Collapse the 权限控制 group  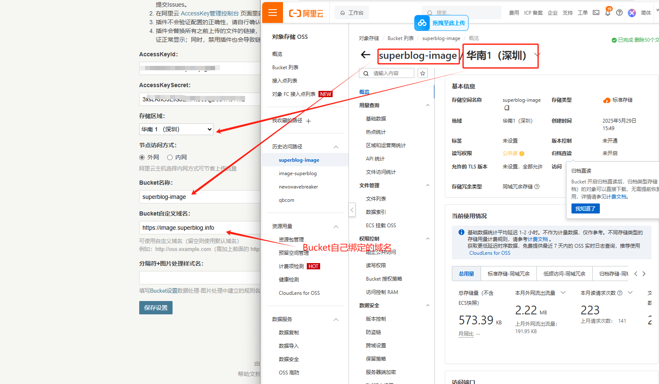tap(428, 238)
